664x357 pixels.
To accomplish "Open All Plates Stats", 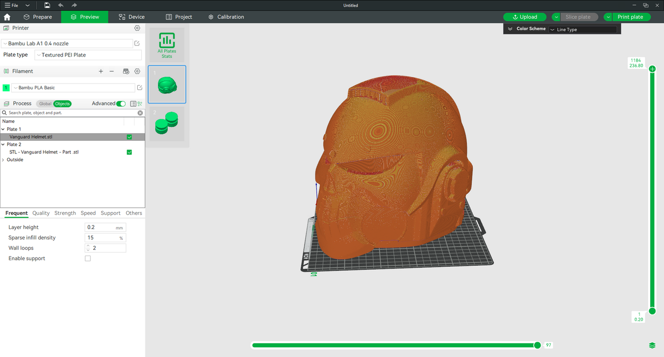I will coord(167,45).
